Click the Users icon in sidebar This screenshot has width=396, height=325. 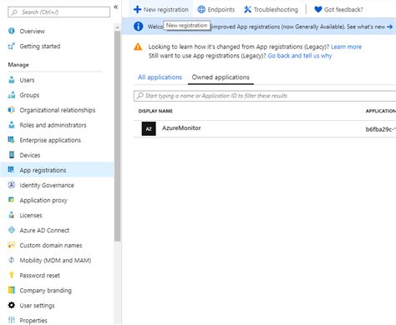12,80
